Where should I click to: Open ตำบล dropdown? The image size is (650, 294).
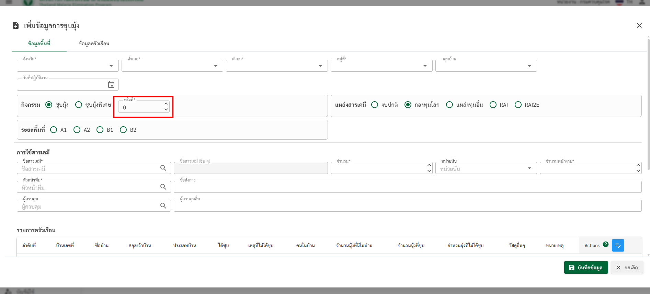point(277,66)
